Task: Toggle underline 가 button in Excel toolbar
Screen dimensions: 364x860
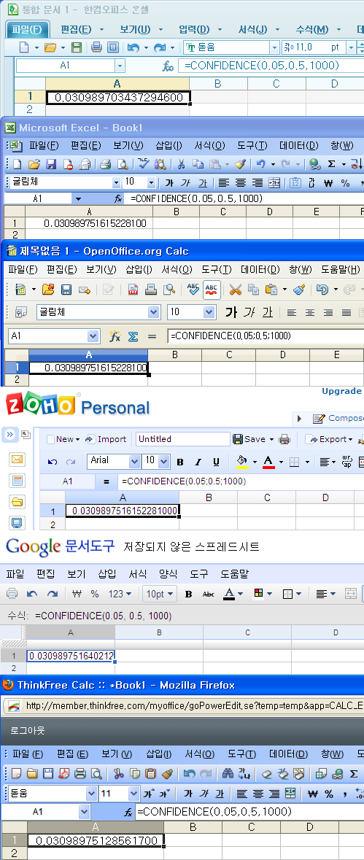Action: (x=203, y=182)
